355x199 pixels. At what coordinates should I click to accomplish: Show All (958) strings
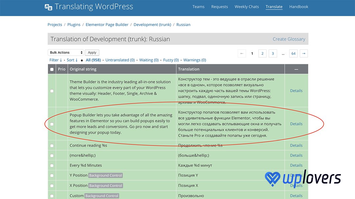[x=93, y=60]
